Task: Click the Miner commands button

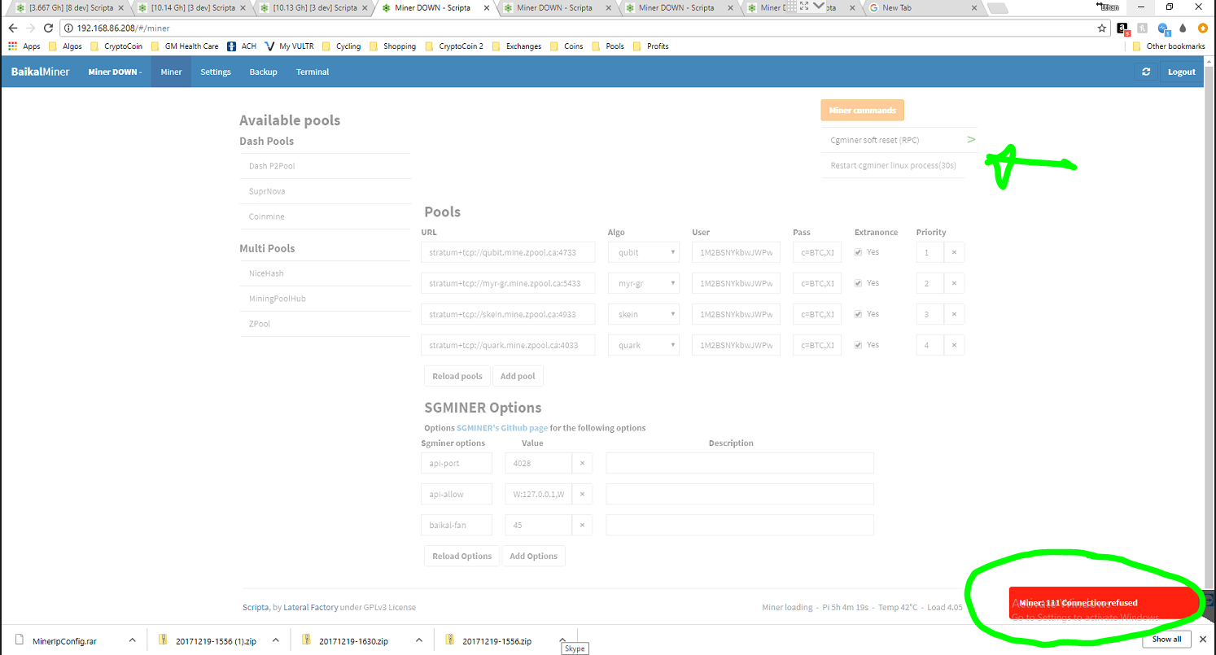Action: 862,110
